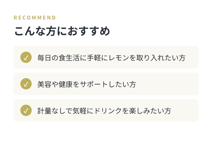Click the word 手軽に in first item
Screen dimensions: 212x158
pyautogui.click(x=97, y=58)
